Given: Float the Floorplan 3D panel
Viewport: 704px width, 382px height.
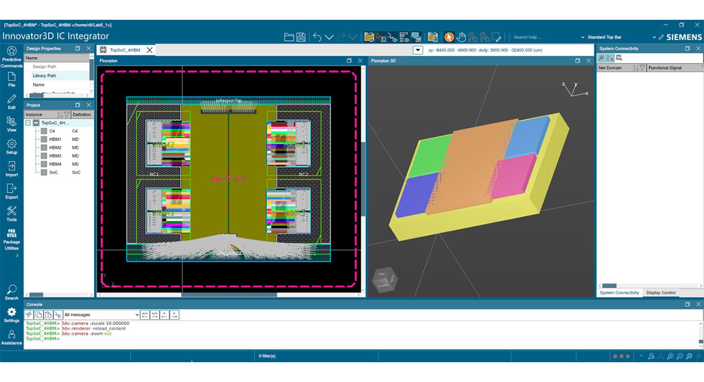Looking at the screenshot, I should [577, 60].
